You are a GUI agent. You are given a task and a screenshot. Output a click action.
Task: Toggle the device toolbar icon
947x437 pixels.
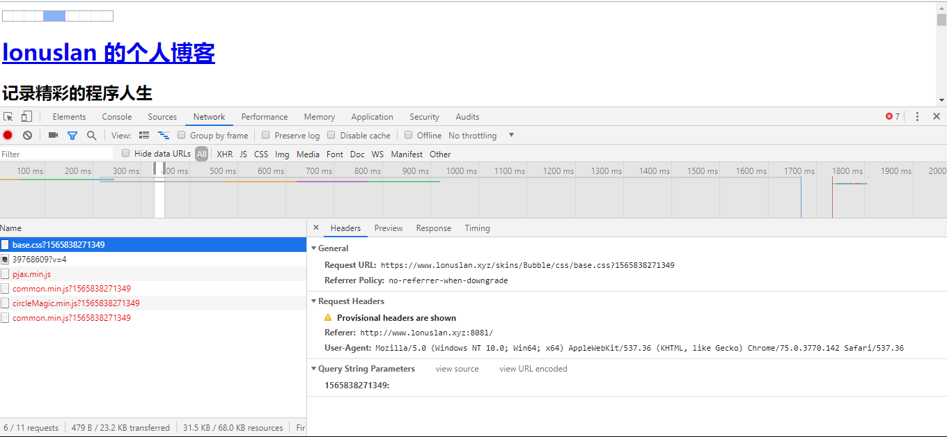coord(26,117)
